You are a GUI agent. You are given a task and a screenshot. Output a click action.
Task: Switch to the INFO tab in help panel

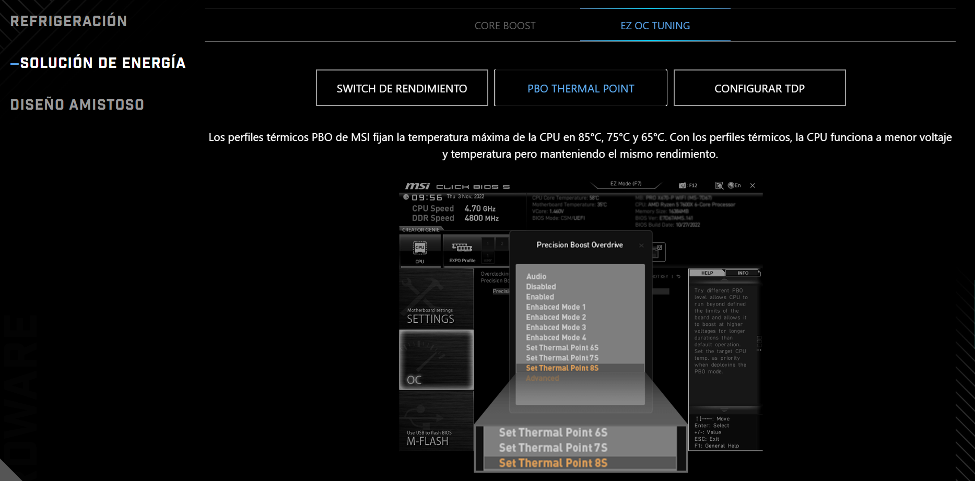coord(743,273)
